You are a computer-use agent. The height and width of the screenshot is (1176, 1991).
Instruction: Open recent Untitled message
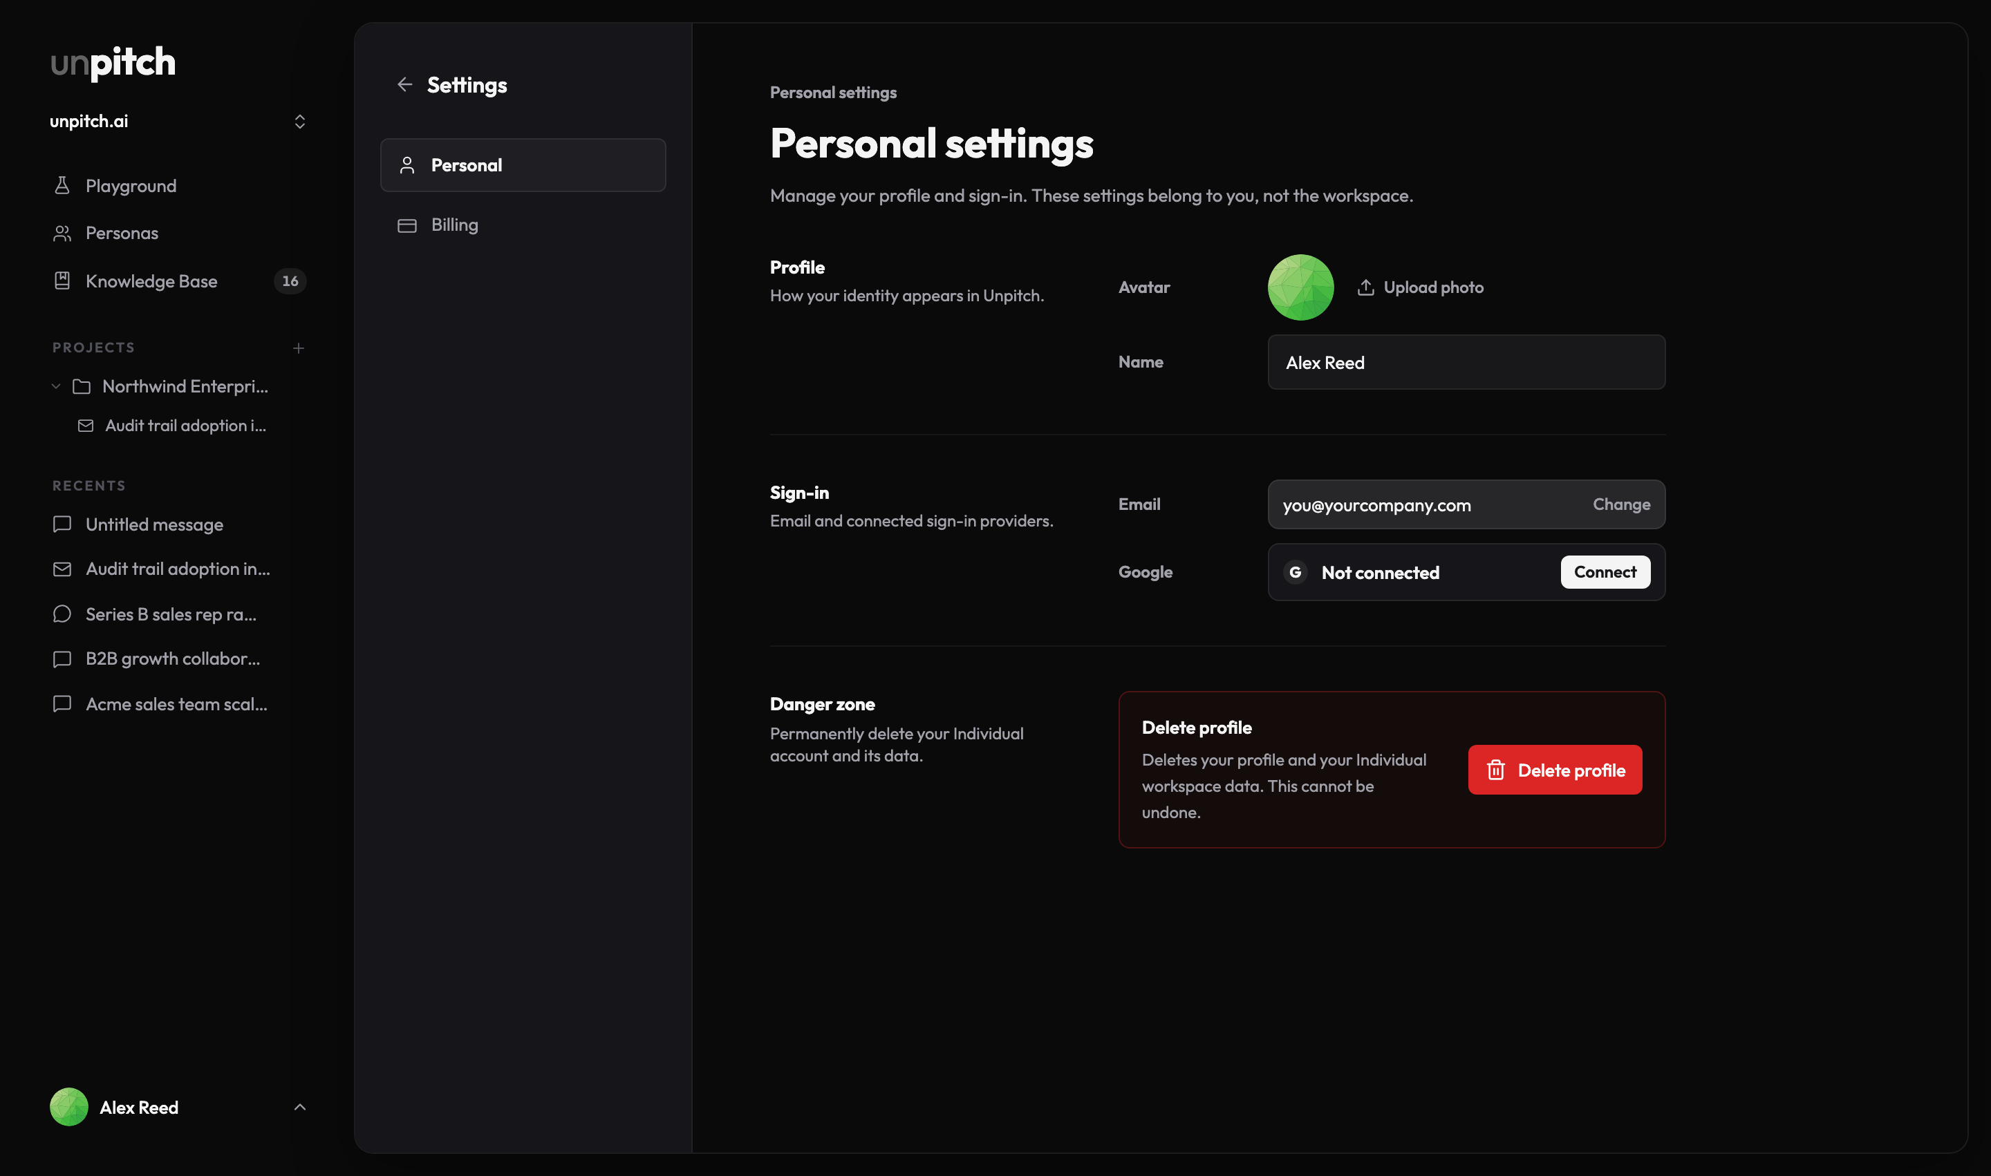coord(179,524)
